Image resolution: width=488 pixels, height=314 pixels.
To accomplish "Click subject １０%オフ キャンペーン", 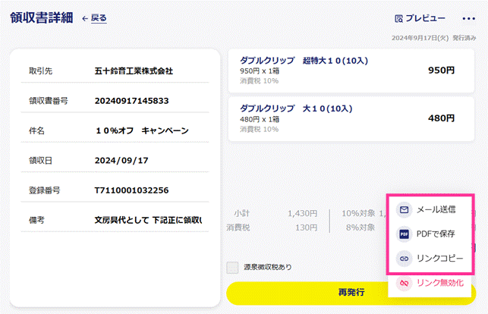I will point(142,130).
